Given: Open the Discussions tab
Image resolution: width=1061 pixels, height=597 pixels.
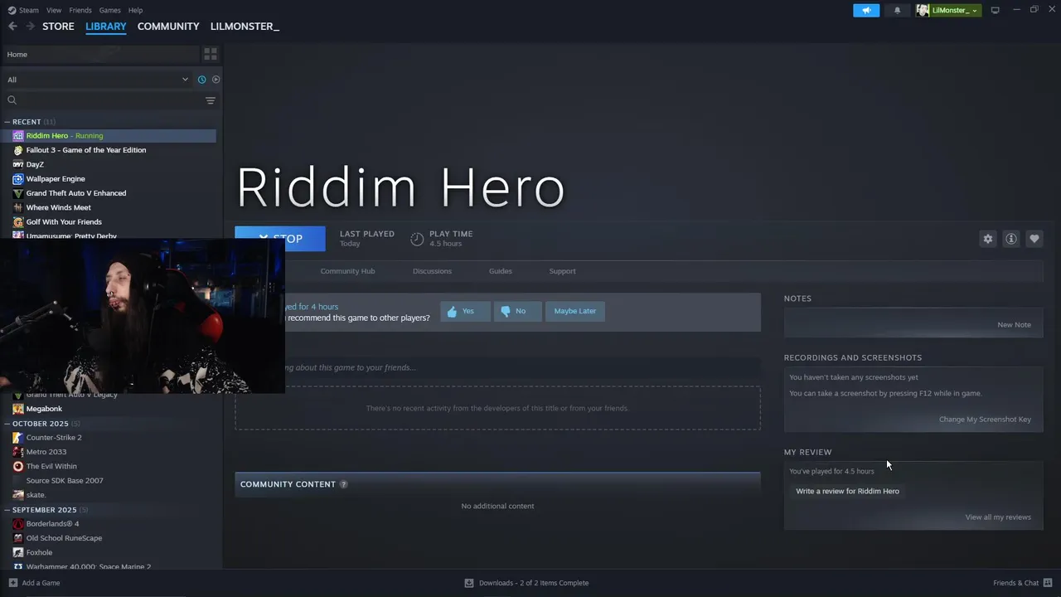Looking at the screenshot, I should [x=432, y=271].
